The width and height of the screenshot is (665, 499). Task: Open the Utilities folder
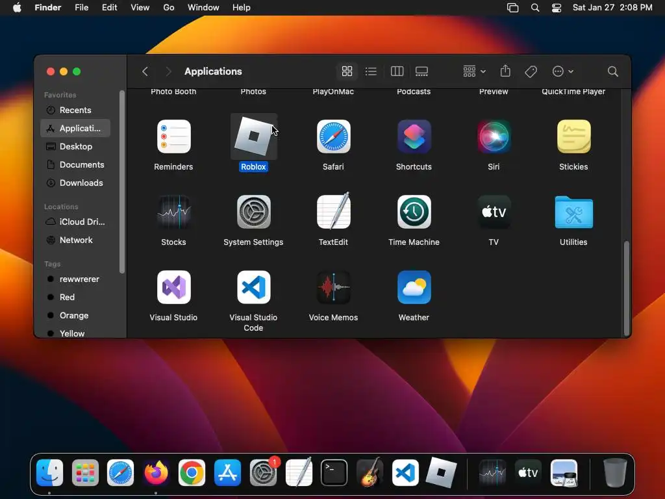[573, 212]
